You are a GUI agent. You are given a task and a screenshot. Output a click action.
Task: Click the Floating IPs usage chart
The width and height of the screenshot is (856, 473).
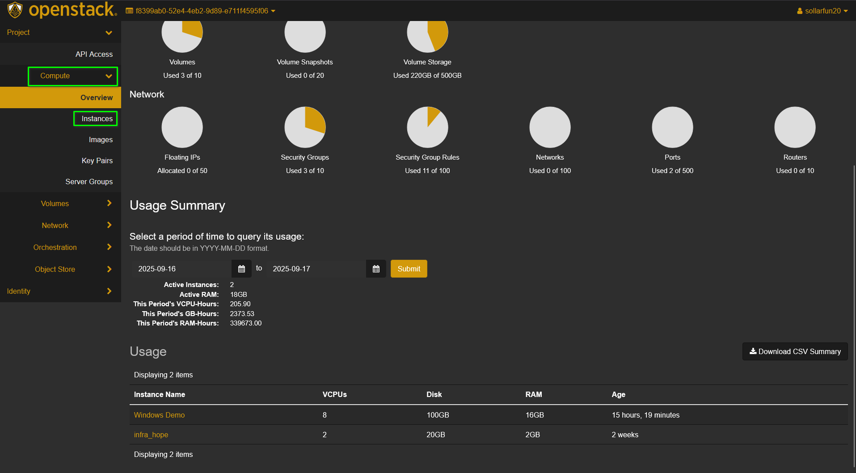point(182,127)
